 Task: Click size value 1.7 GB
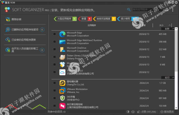(162, 83)
